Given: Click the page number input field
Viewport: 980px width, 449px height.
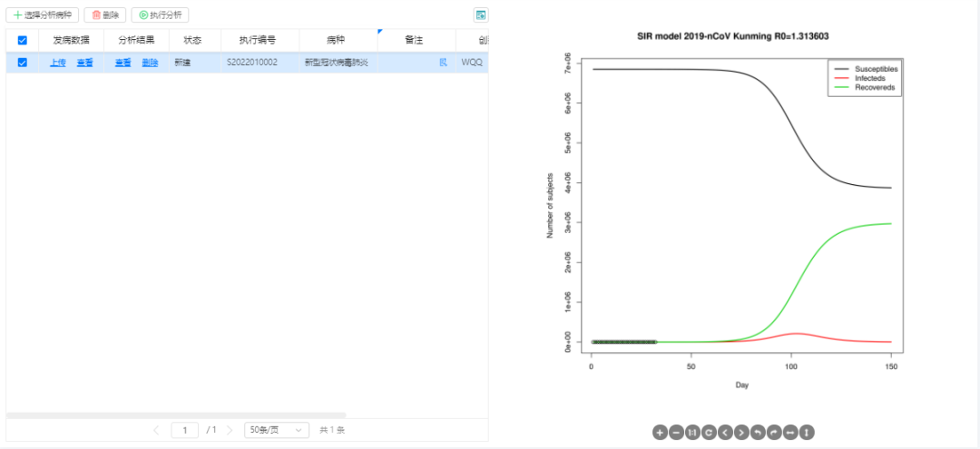Looking at the screenshot, I should click(185, 430).
